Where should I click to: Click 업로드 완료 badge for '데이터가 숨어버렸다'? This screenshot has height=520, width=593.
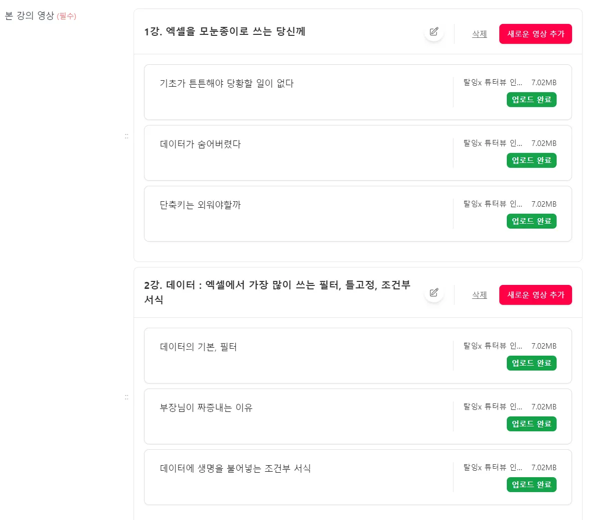[531, 160]
